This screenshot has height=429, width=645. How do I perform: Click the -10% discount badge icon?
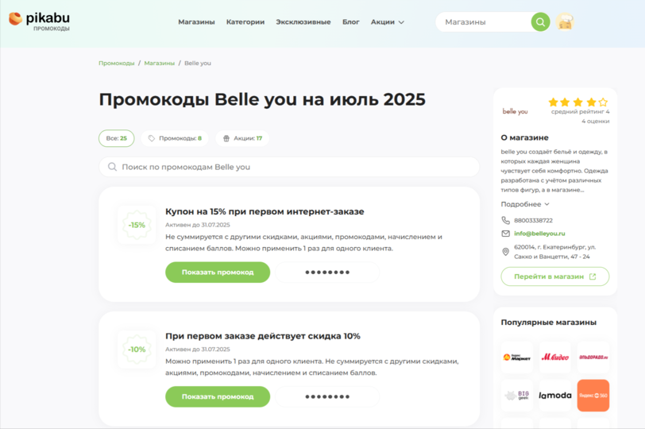[137, 350]
